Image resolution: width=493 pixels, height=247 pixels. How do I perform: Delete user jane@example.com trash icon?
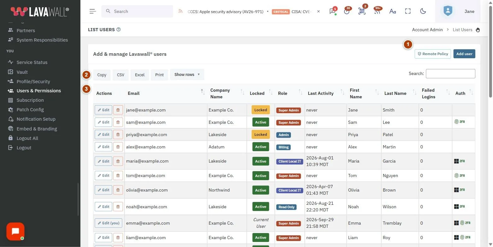[x=118, y=110]
